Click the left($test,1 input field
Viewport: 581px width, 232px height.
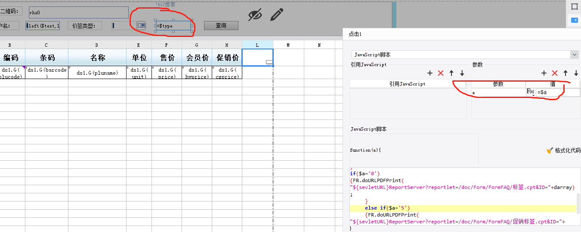coord(43,26)
